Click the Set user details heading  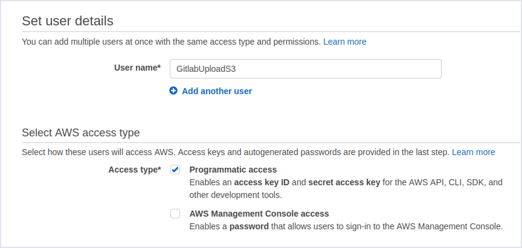coord(68,21)
